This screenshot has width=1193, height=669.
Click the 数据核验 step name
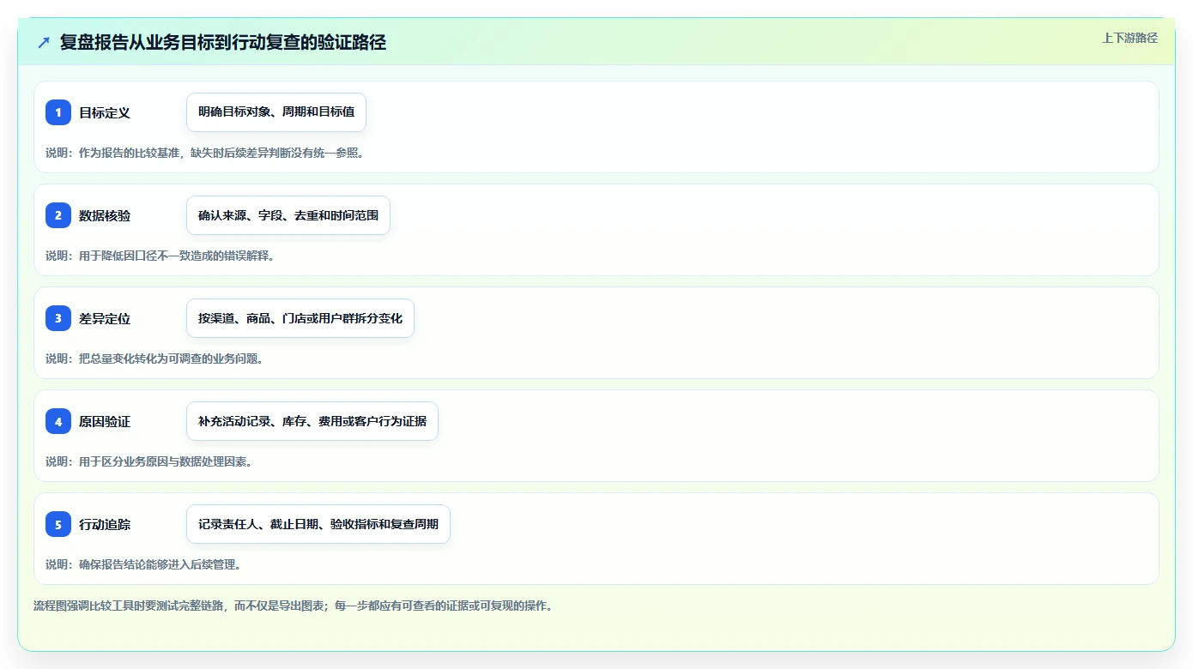(105, 215)
